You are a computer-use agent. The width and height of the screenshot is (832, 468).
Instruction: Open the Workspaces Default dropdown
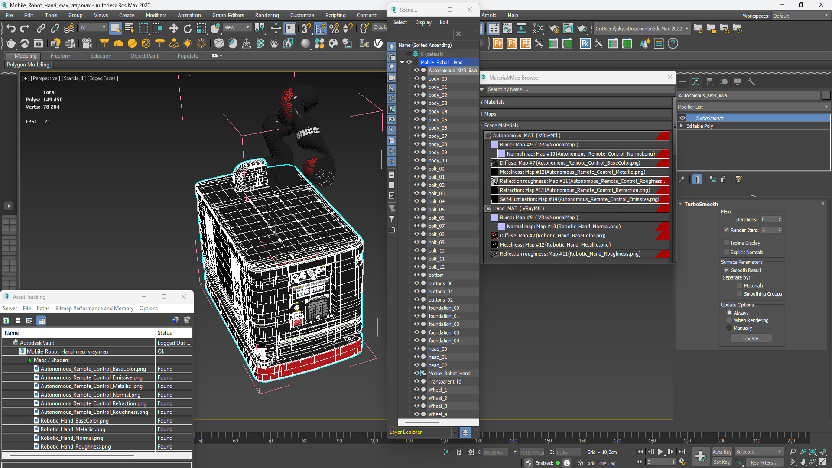click(801, 16)
